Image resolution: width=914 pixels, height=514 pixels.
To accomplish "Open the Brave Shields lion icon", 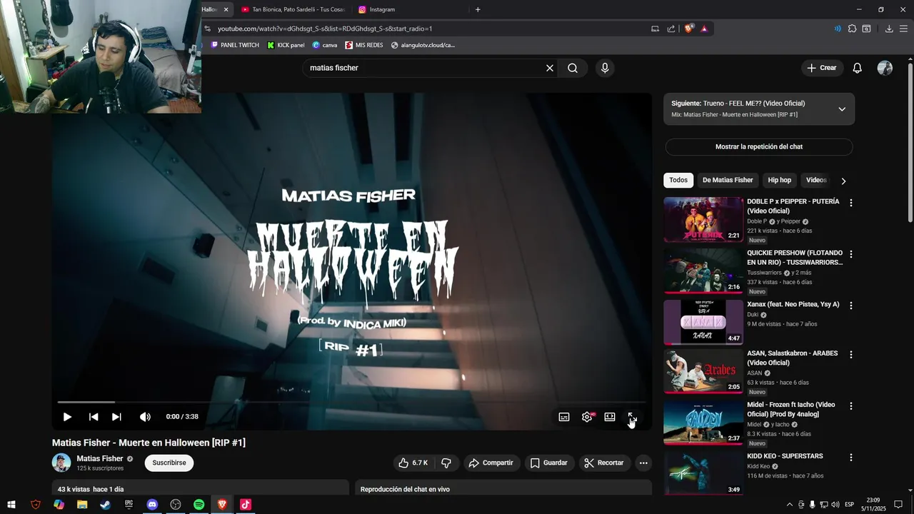I will click(x=689, y=29).
